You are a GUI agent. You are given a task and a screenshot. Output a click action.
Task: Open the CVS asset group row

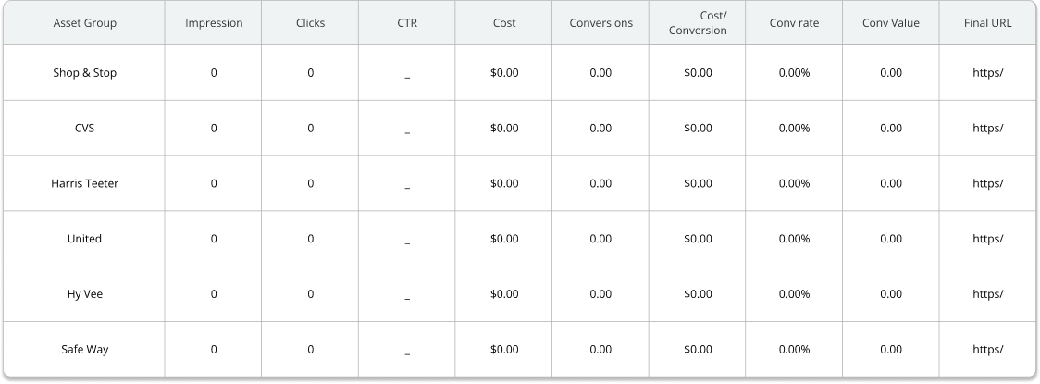click(84, 129)
